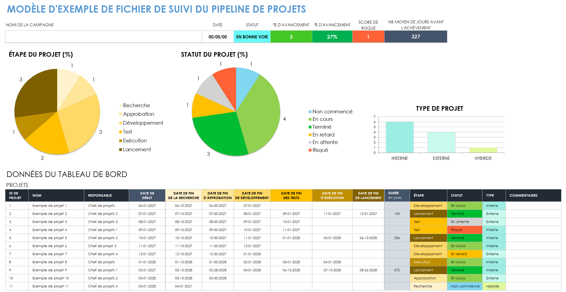This screenshot has height=292, width=566.
Task: Select the ÉTAPE DU PROJET (%) chart title
Action: click(41, 55)
